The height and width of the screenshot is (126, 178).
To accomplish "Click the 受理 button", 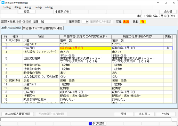I will click(124, 114).
